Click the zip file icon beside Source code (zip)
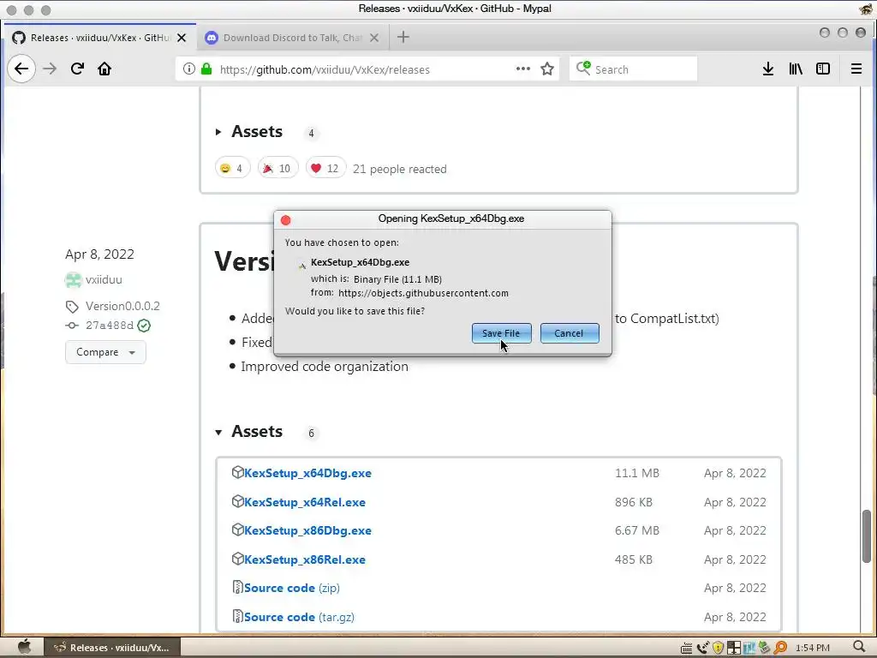 coord(237,587)
